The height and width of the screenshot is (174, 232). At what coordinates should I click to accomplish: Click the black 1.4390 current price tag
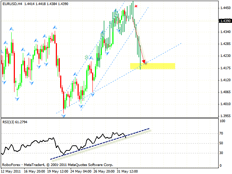(225, 21)
